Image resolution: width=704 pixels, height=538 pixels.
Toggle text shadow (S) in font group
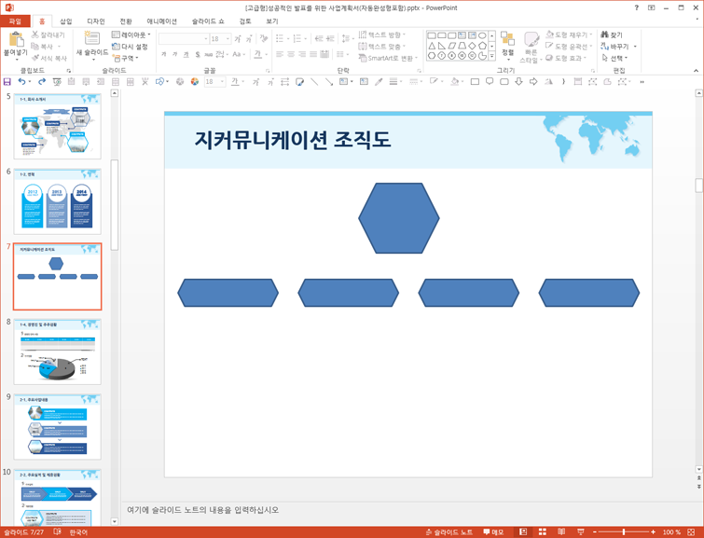coord(198,54)
